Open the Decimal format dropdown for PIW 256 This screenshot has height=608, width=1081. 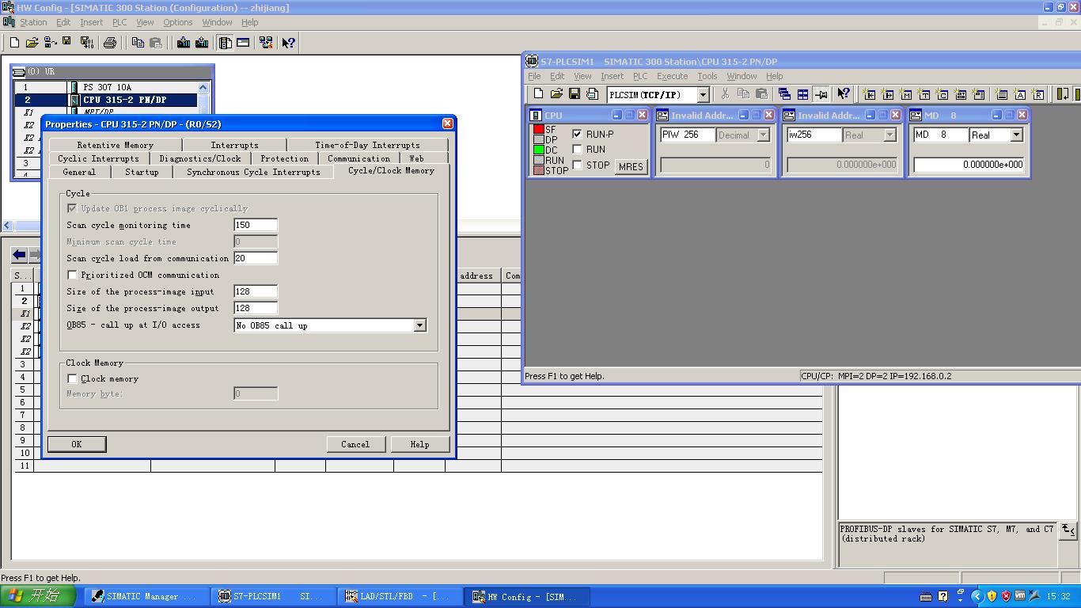click(x=764, y=135)
